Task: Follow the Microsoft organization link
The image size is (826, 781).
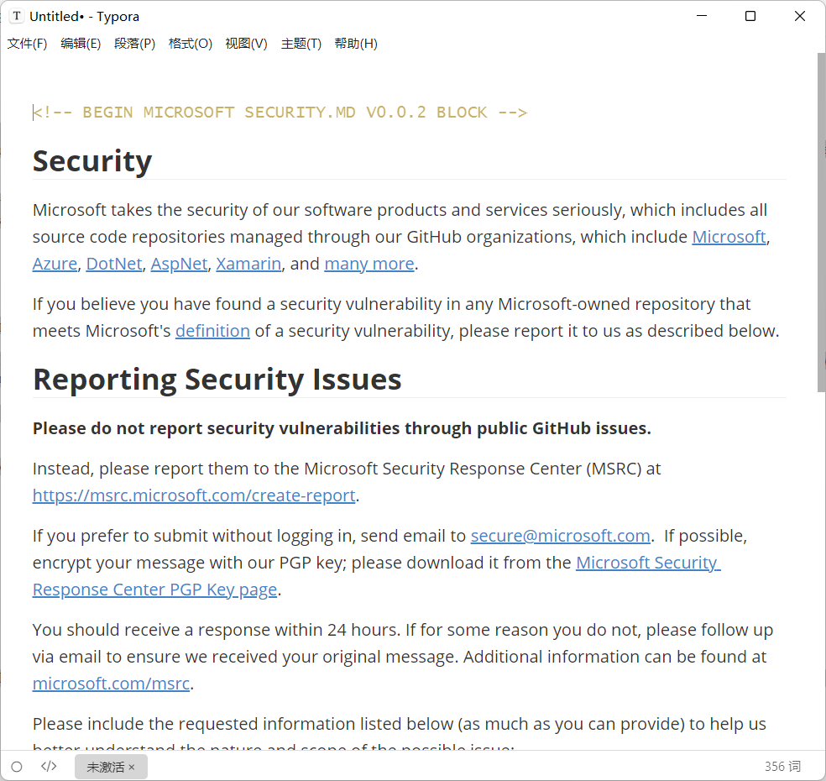Action: click(x=729, y=237)
